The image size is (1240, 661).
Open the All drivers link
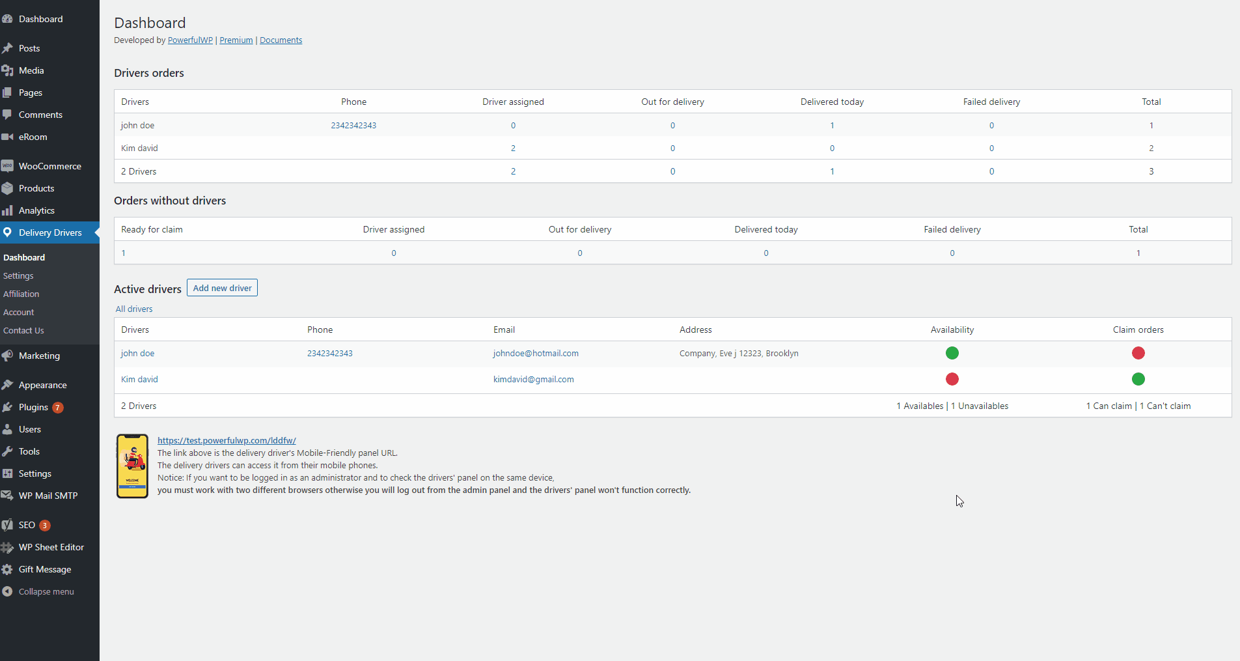[x=134, y=309]
